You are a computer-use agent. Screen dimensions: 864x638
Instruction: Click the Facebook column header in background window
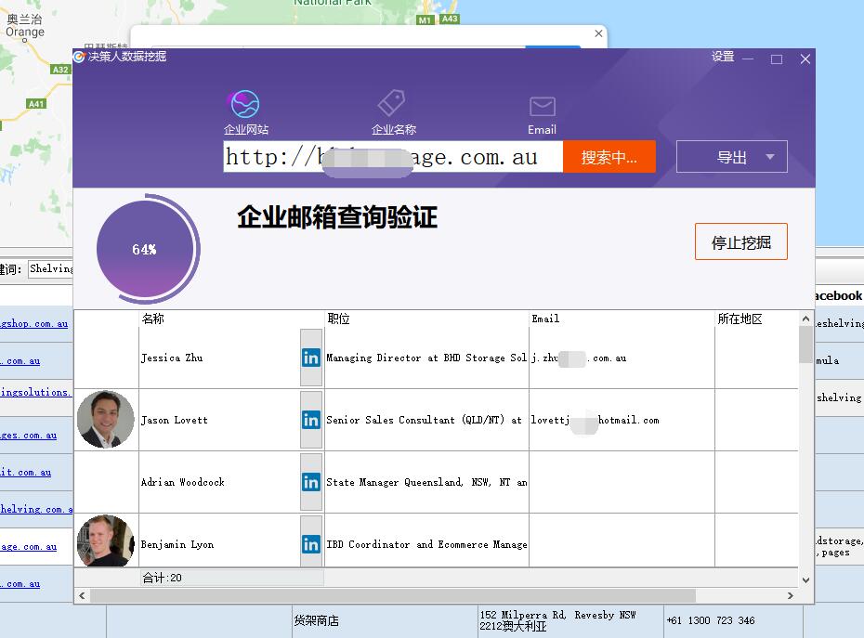[x=839, y=296]
